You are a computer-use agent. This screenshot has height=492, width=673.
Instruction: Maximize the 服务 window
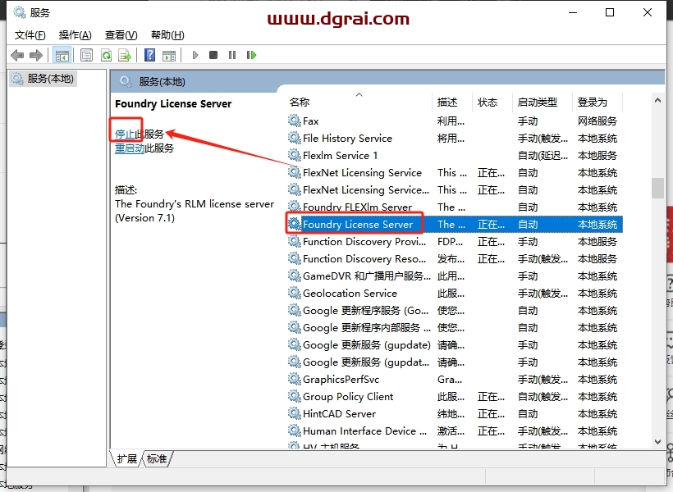tap(610, 12)
